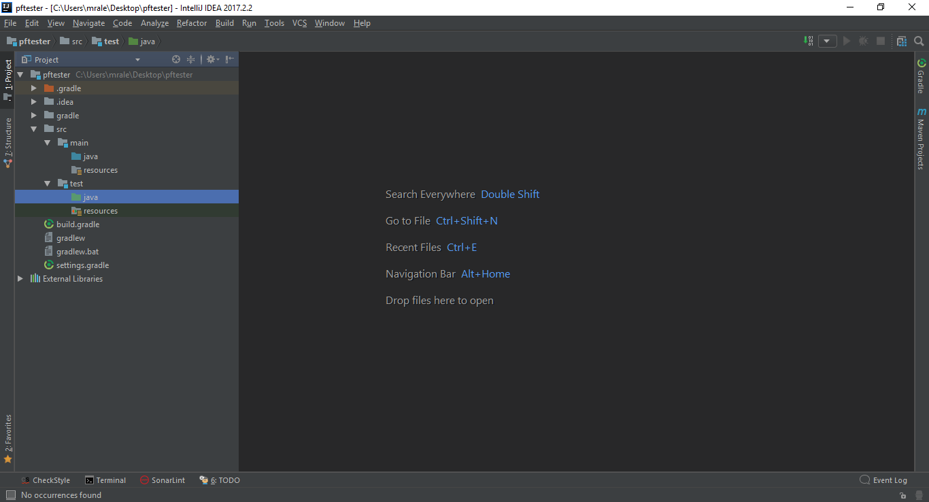The height and width of the screenshot is (502, 929).
Task: Click the Collapse All icon in Project panel
Action: [x=191, y=59]
